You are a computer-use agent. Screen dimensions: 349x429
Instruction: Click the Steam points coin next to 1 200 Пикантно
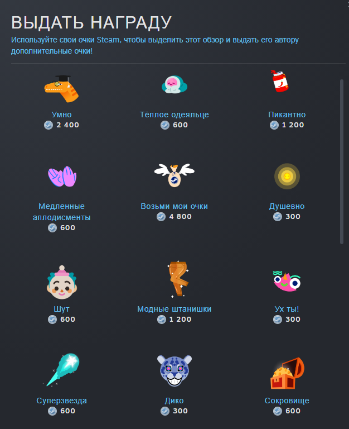(x=274, y=125)
